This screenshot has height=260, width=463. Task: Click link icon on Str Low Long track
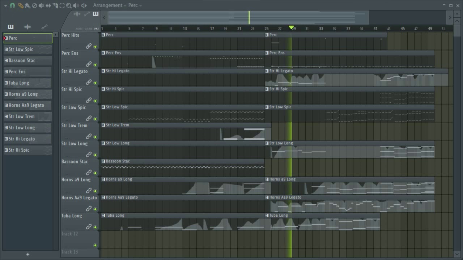coord(89,155)
